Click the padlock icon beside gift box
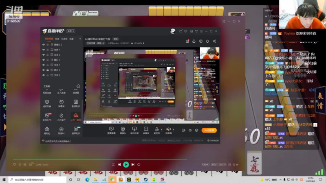This screenshot has width=326, height=183. point(194,41)
